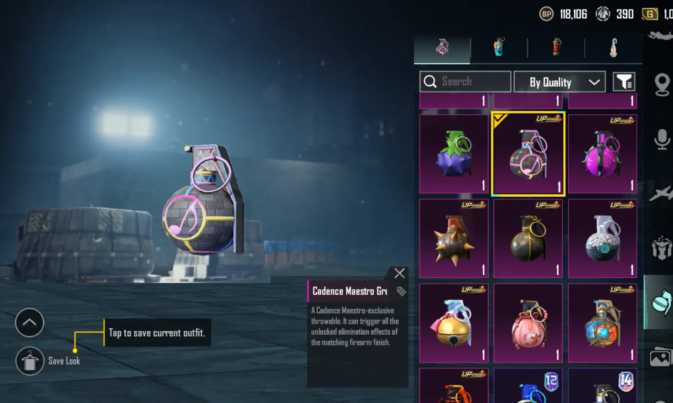Viewport: 673px width, 403px height.
Task: Select the spiked mace grenade skin
Action: [x=454, y=239]
